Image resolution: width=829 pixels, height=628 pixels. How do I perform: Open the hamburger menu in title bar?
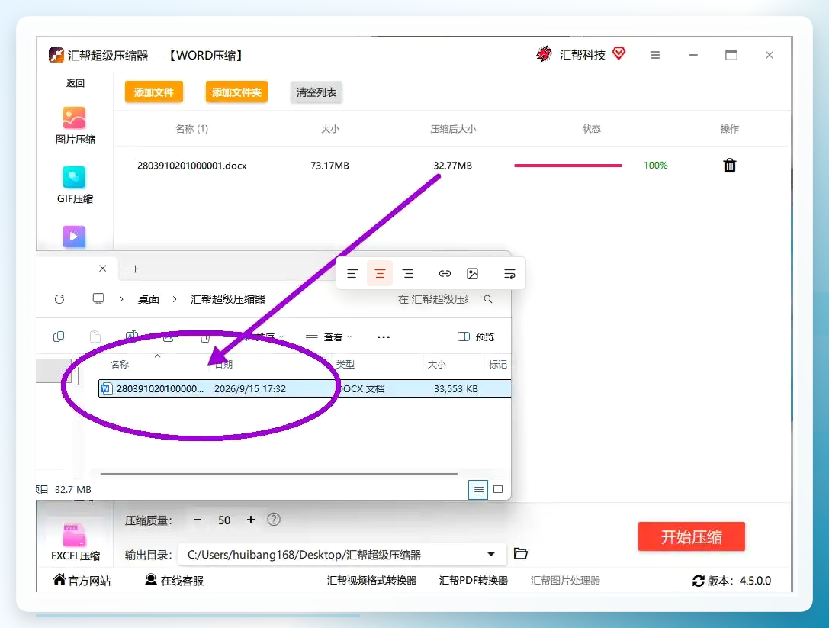[654, 55]
